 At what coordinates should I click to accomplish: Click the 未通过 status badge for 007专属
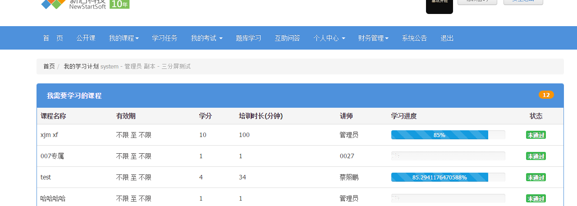coord(536,156)
